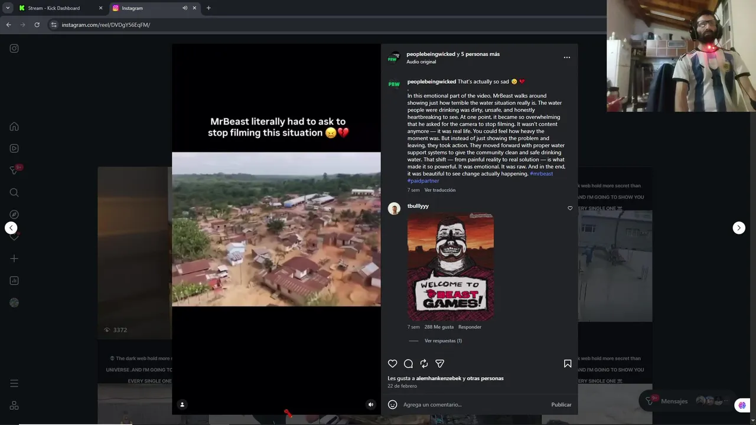
Task: Click '5 personas más' collaborators link
Action: (x=480, y=54)
